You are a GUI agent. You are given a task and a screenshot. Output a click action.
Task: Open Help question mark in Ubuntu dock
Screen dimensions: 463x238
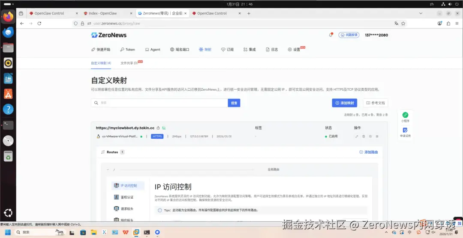(x=8, y=110)
